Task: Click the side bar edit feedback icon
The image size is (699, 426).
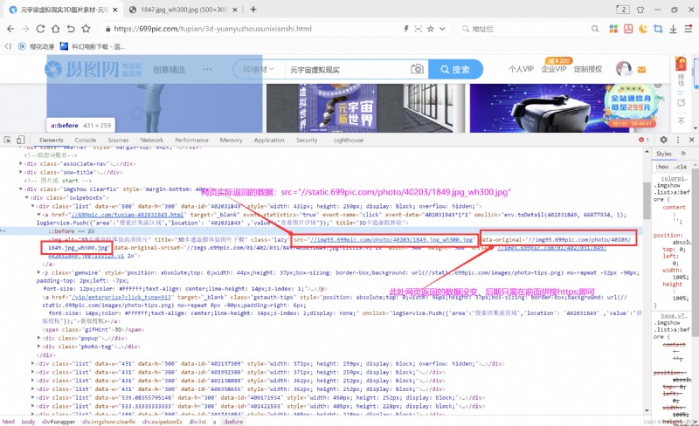Action: pos(682,102)
